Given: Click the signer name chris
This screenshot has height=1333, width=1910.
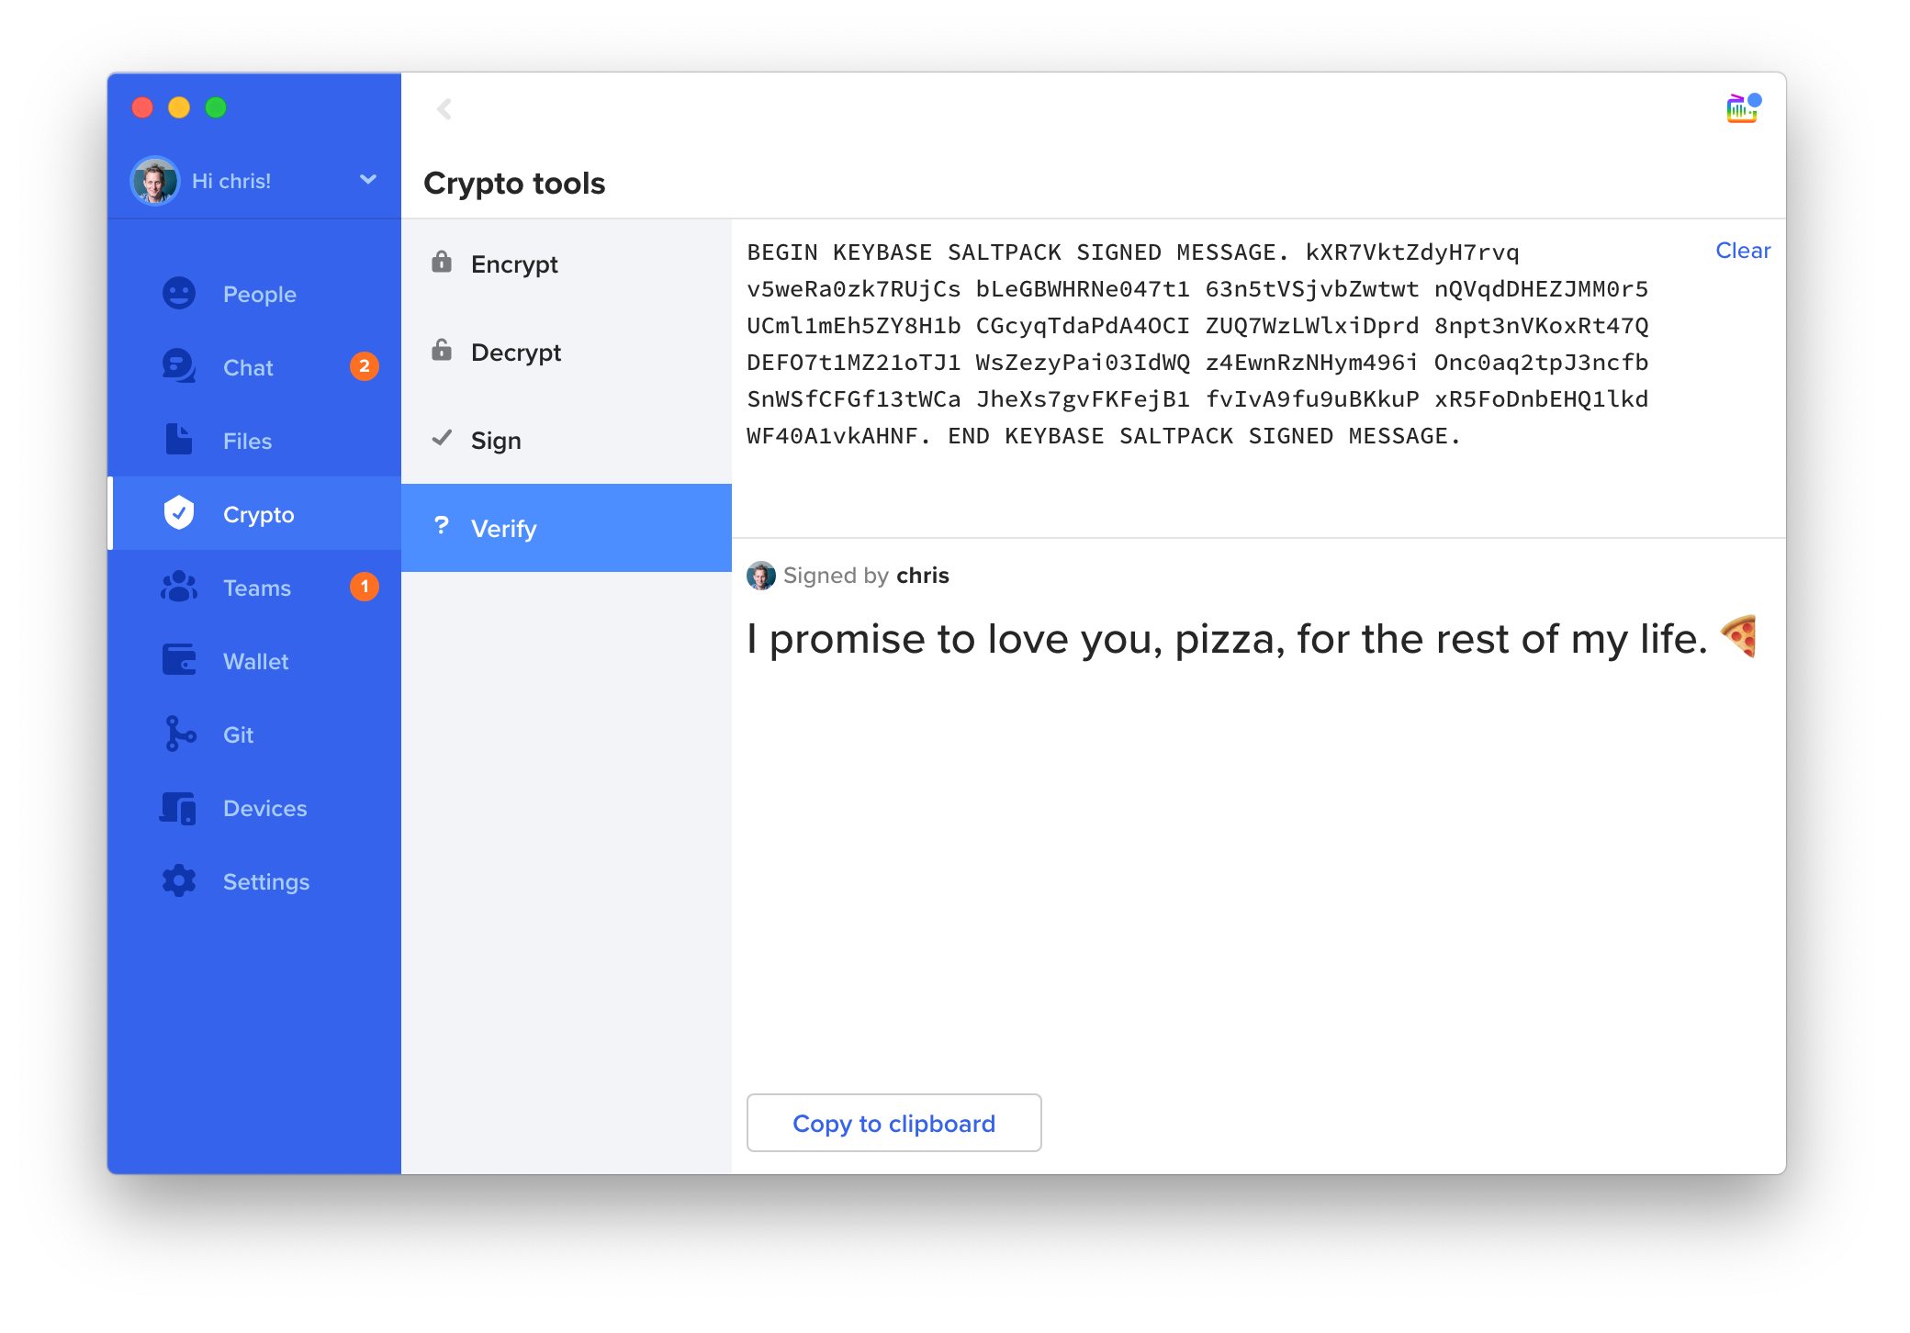Looking at the screenshot, I should pyautogui.click(x=922, y=576).
